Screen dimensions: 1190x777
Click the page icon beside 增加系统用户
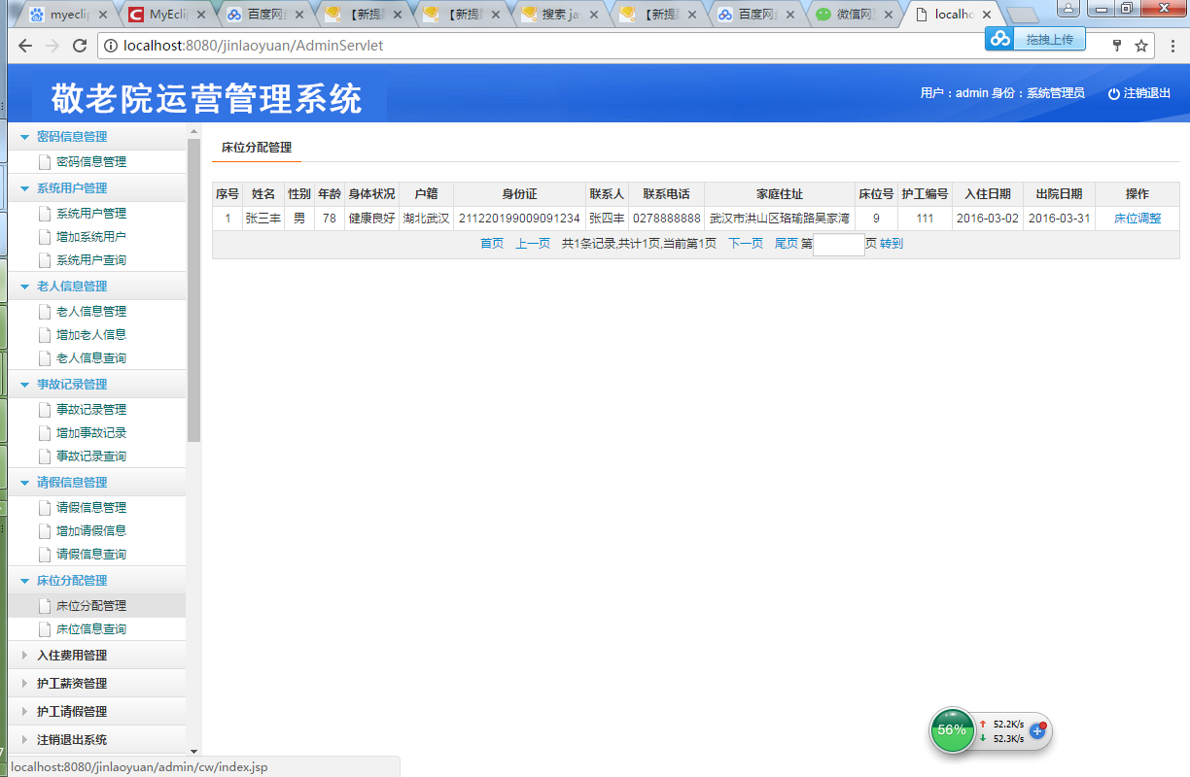point(44,237)
